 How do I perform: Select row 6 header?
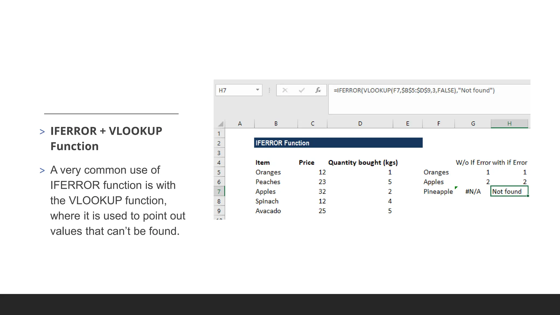click(219, 182)
